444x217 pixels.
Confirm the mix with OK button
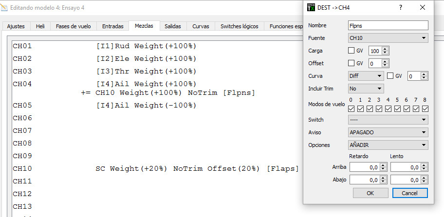370,193
